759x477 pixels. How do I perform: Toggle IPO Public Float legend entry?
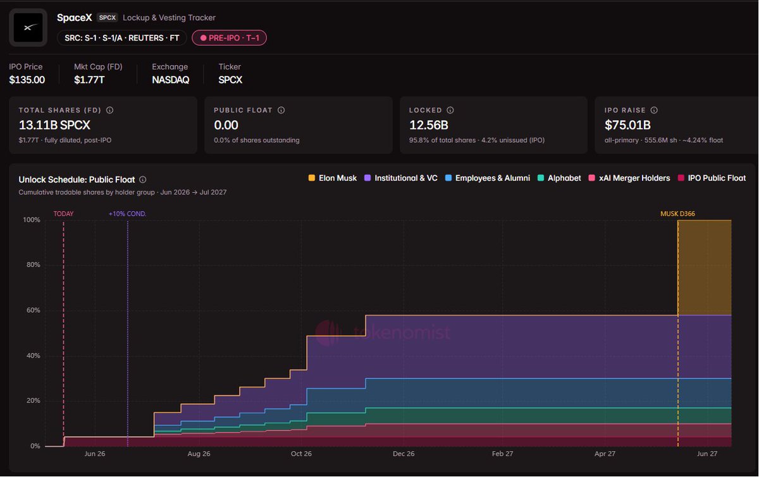pos(712,178)
